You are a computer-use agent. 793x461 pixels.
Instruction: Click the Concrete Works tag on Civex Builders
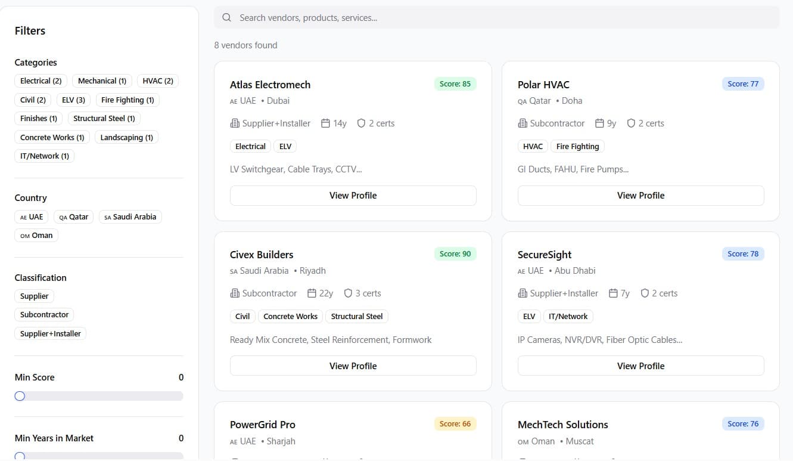tap(290, 317)
